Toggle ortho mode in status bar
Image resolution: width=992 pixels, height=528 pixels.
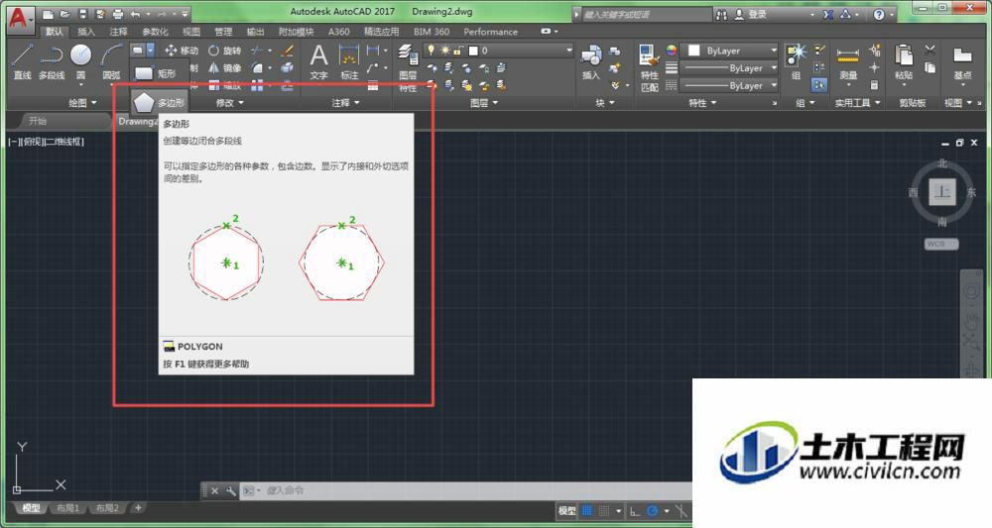pyautogui.click(x=635, y=510)
